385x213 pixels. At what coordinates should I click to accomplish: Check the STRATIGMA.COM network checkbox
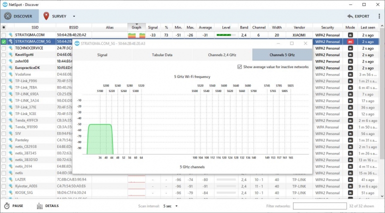[x=3, y=35]
